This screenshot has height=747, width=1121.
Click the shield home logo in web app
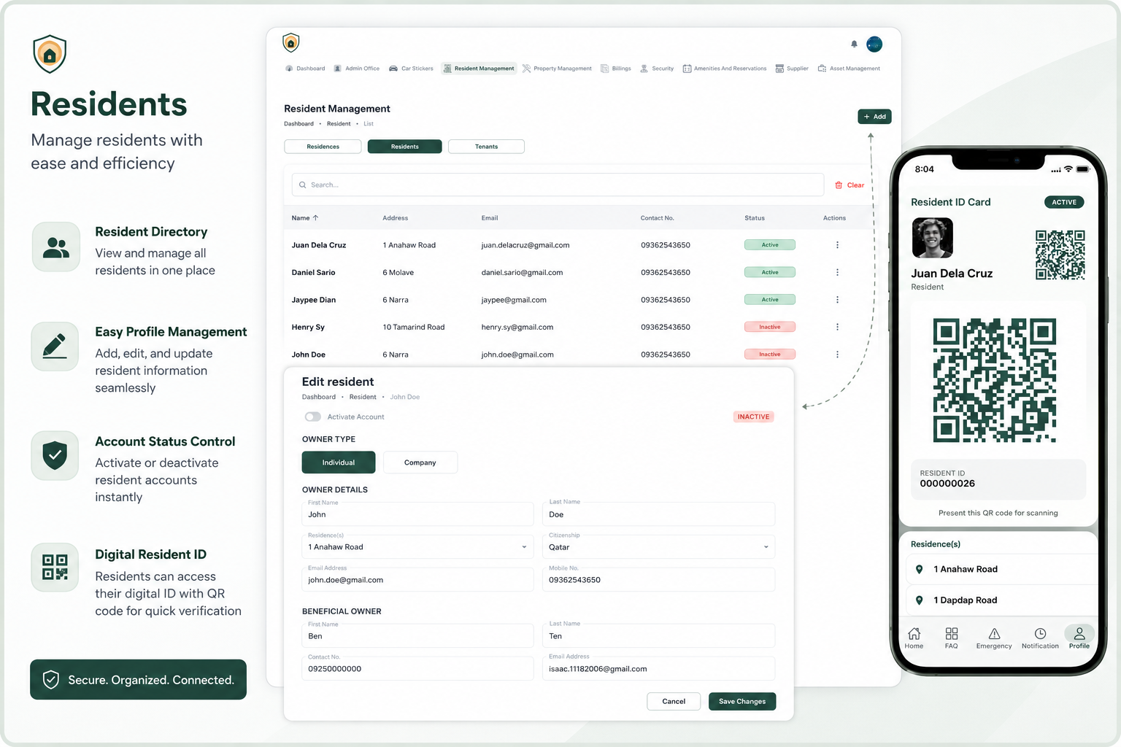[x=291, y=42]
